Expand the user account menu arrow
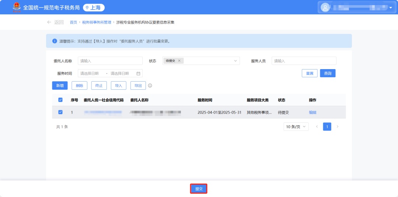Image resolution: width=398 pixels, height=197 pixels. pyautogui.click(x=391, y=7)
